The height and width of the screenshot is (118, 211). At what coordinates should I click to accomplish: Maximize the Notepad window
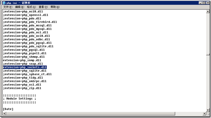click(204, 3)
